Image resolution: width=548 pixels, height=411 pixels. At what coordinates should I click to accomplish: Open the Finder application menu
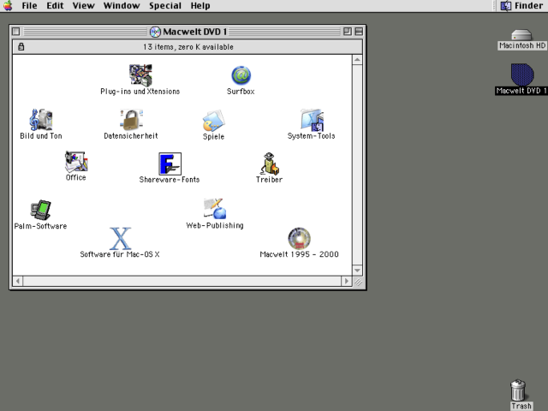point(522,6)
